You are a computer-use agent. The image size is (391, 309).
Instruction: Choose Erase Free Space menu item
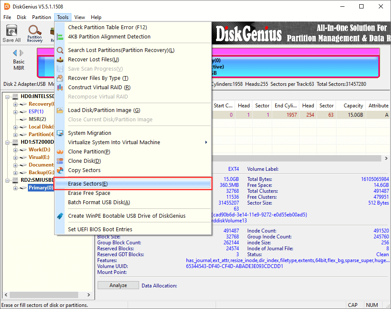133,193
